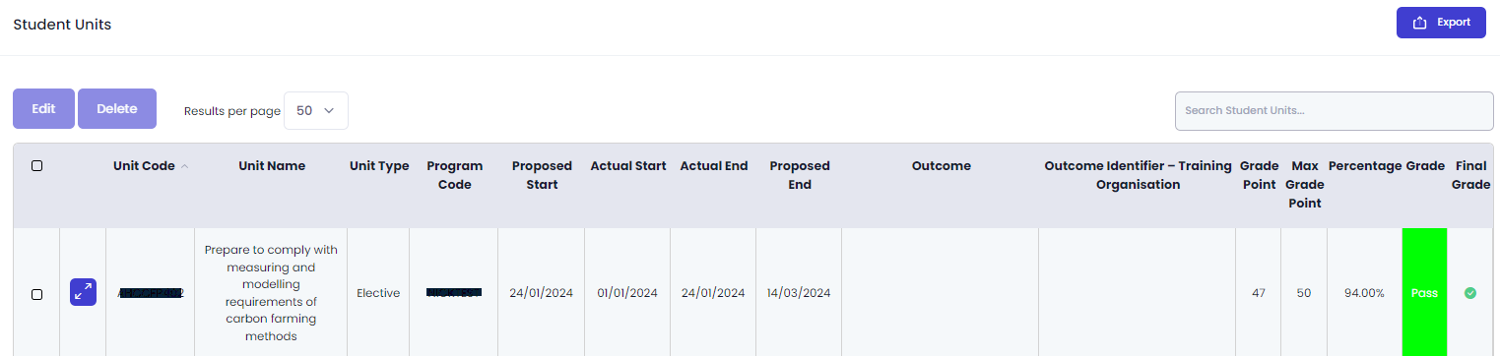The width and height of the screenshot is (1500, 356).
Task: Tick the select-all header checkbox
Action: (x=36, y=166)
